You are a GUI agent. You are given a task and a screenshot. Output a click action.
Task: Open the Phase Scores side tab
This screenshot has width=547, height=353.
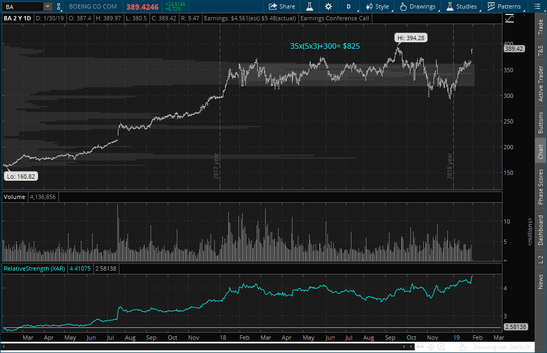tap(540, 187)
